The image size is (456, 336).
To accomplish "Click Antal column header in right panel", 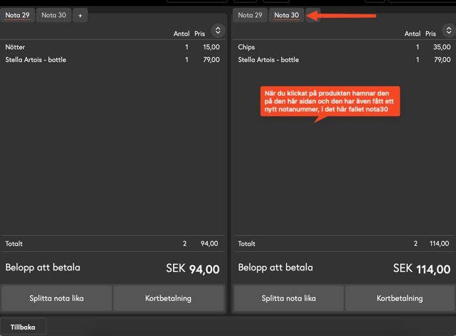I will 412,34.
